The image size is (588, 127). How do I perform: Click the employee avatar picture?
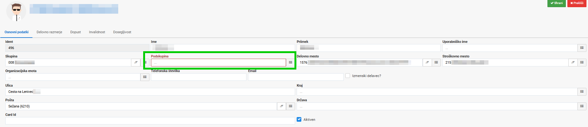(16, 11)
